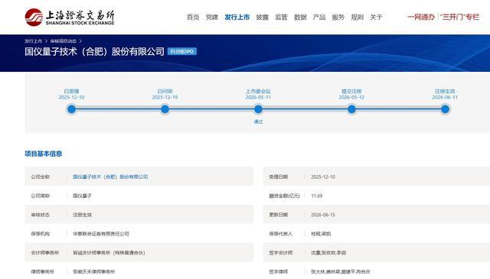Screen dimensions: 490x279
Task: Open the 党建 menu item
Action: point(211,17)
